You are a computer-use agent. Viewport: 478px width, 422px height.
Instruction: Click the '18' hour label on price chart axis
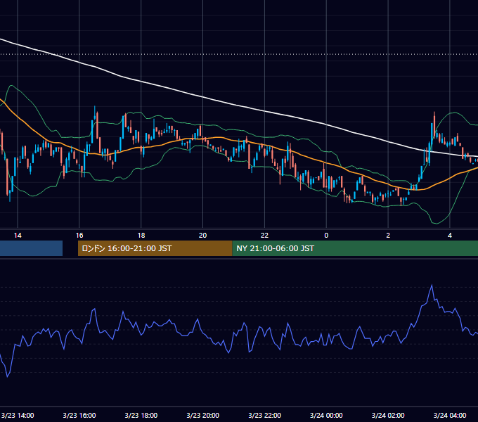click(x=141, y=236)
